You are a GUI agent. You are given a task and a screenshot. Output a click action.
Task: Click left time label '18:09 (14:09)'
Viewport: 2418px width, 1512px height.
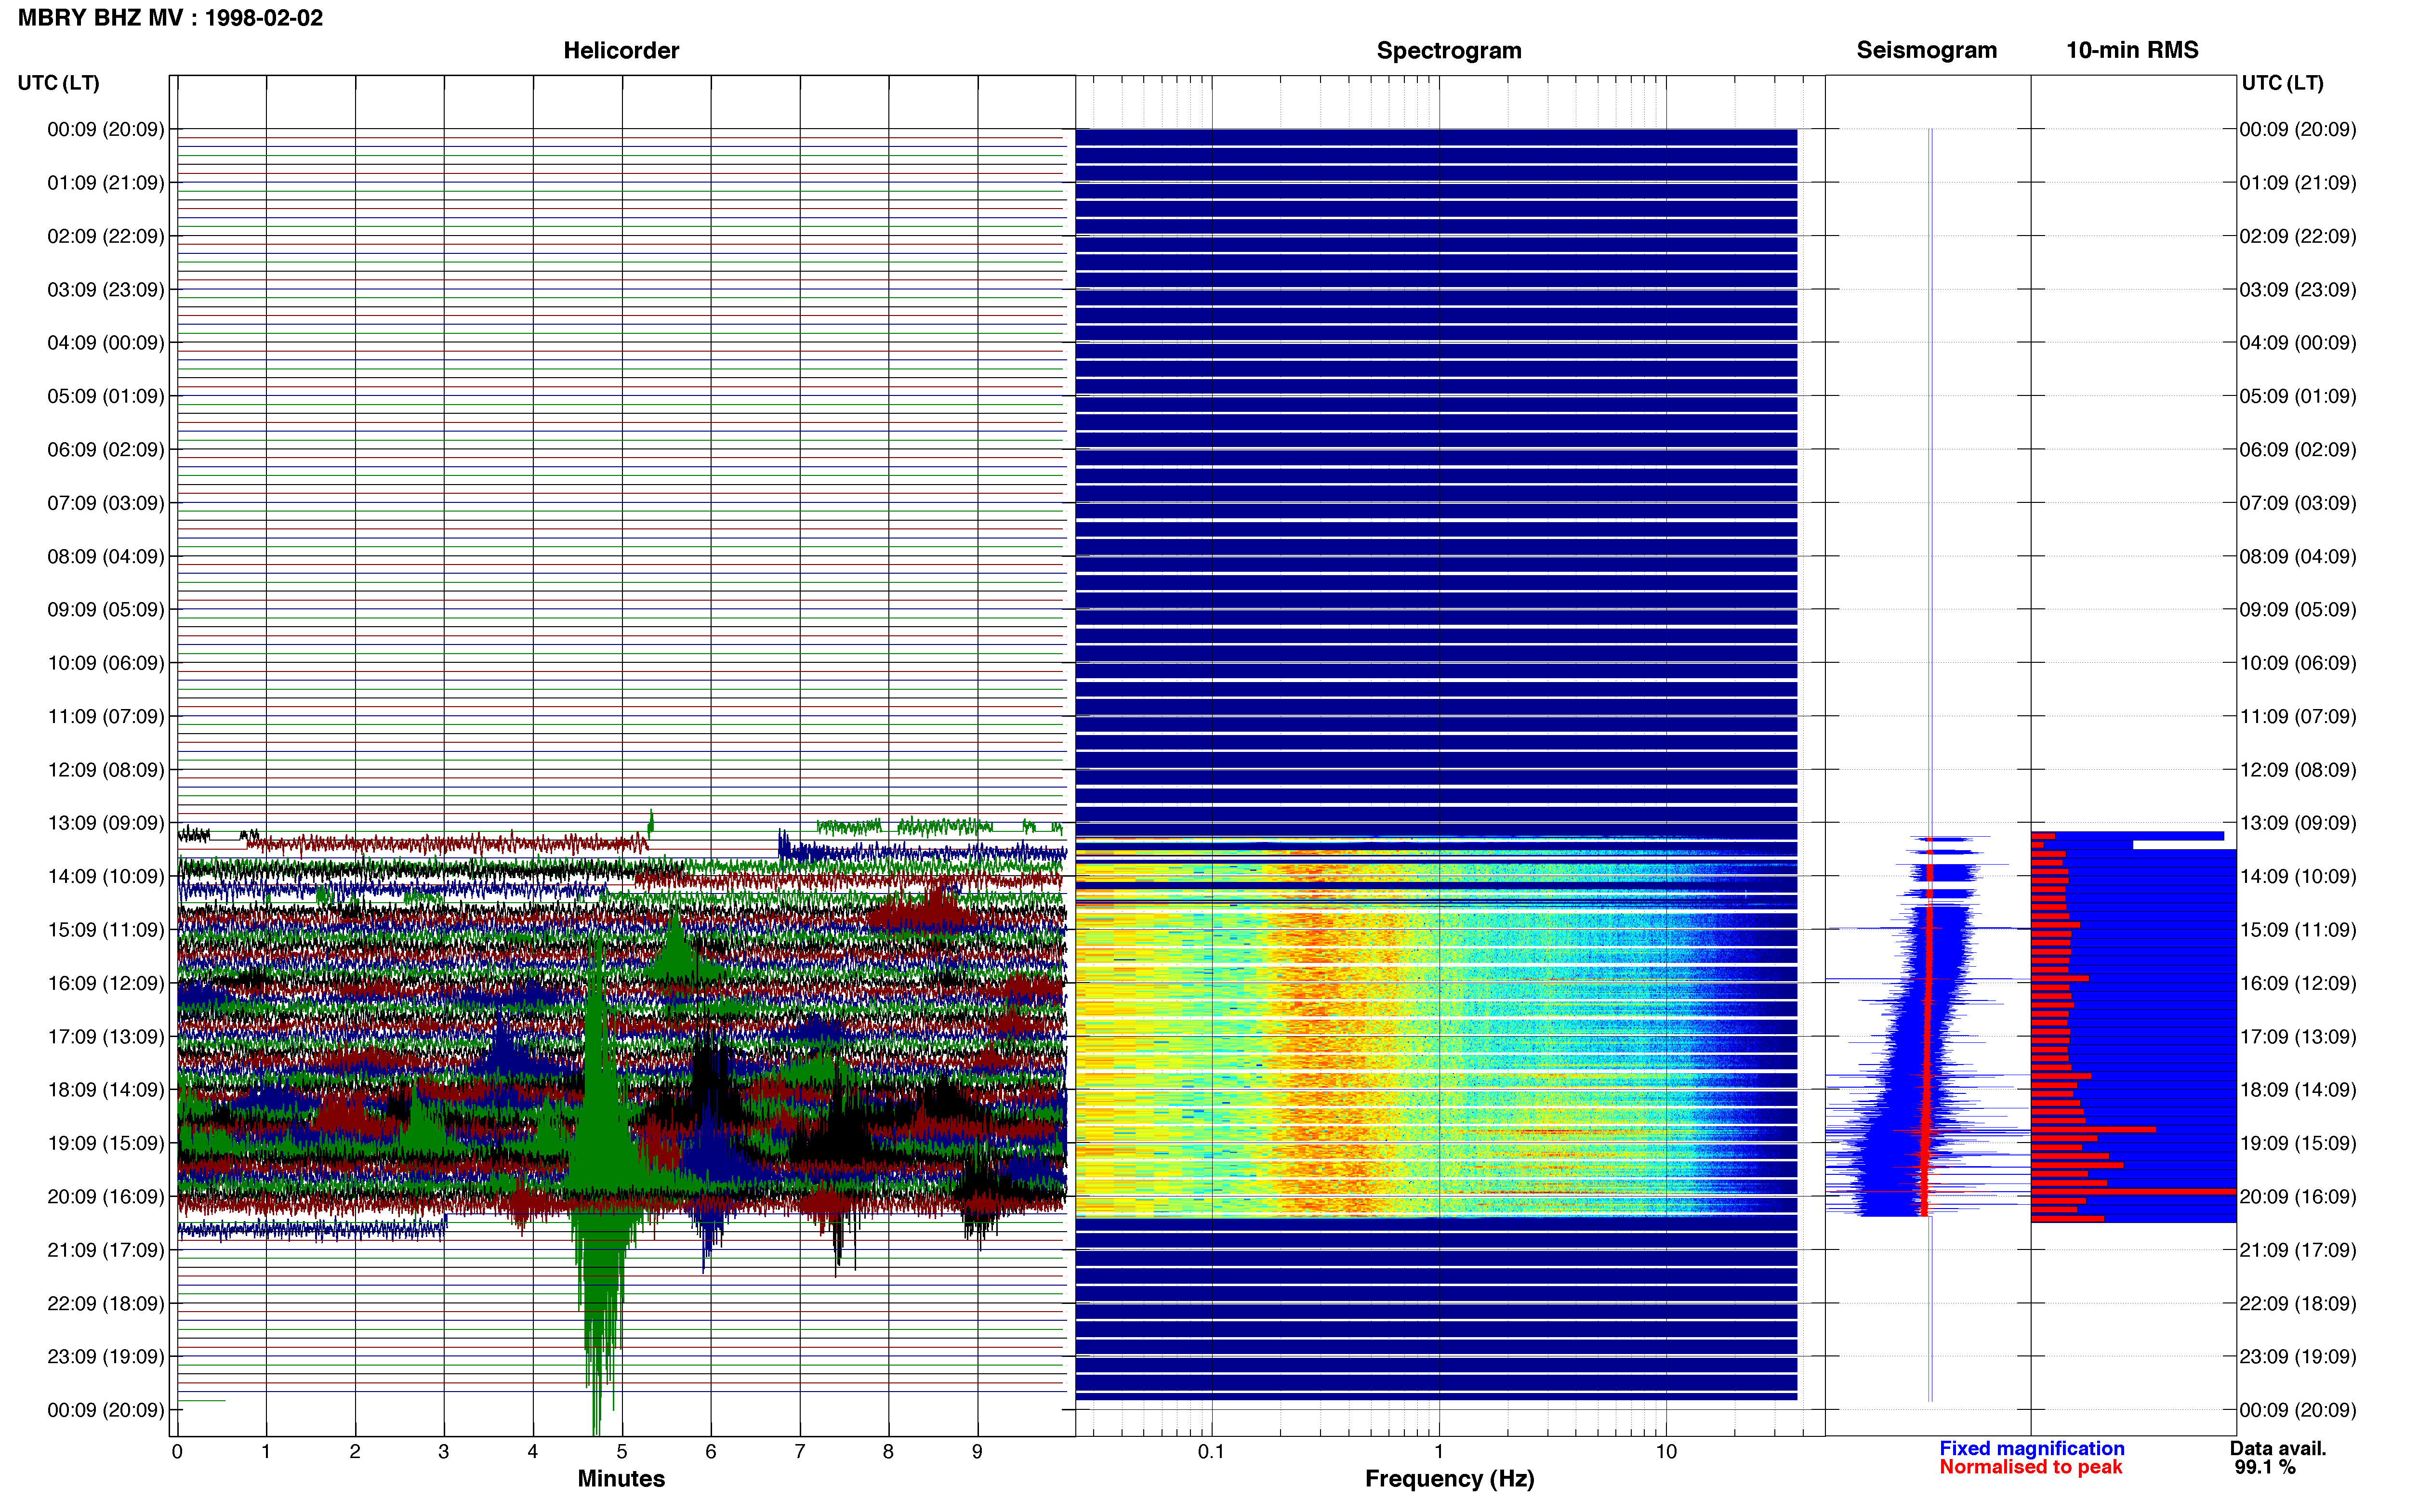[106, 1090]
